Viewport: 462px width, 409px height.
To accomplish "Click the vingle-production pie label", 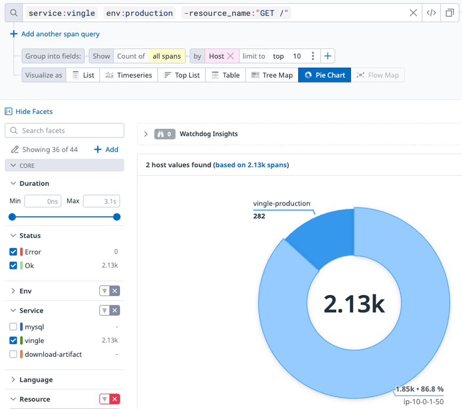I will pos(281,203).
